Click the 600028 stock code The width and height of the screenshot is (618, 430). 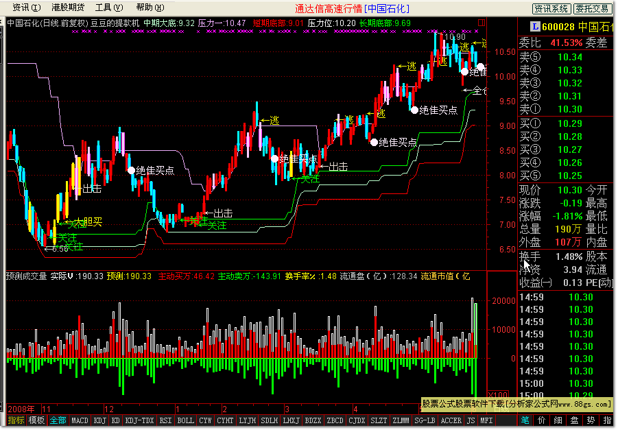[x=558, y=27]
